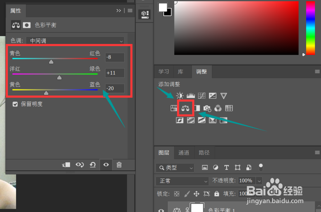The image size is (321, 212).
Task: Click the magenta-green value field showing +11
Action: 115,73
